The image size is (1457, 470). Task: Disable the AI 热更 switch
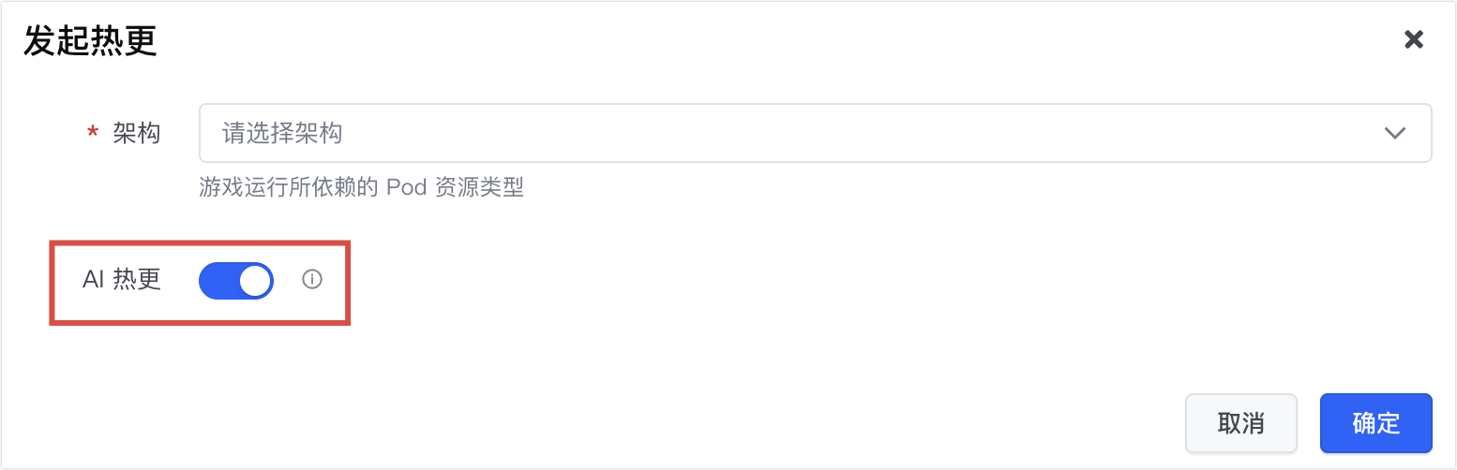(235, 280)
